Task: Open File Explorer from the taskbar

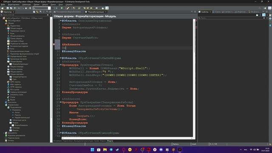Action: [105, 150]
